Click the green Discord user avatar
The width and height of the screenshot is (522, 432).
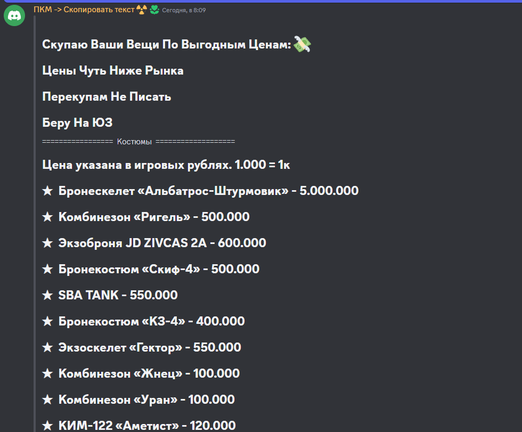14,16
